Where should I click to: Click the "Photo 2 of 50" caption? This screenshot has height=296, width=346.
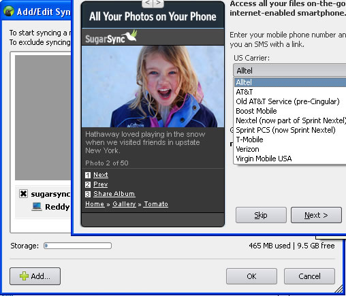tap(107, 163)
